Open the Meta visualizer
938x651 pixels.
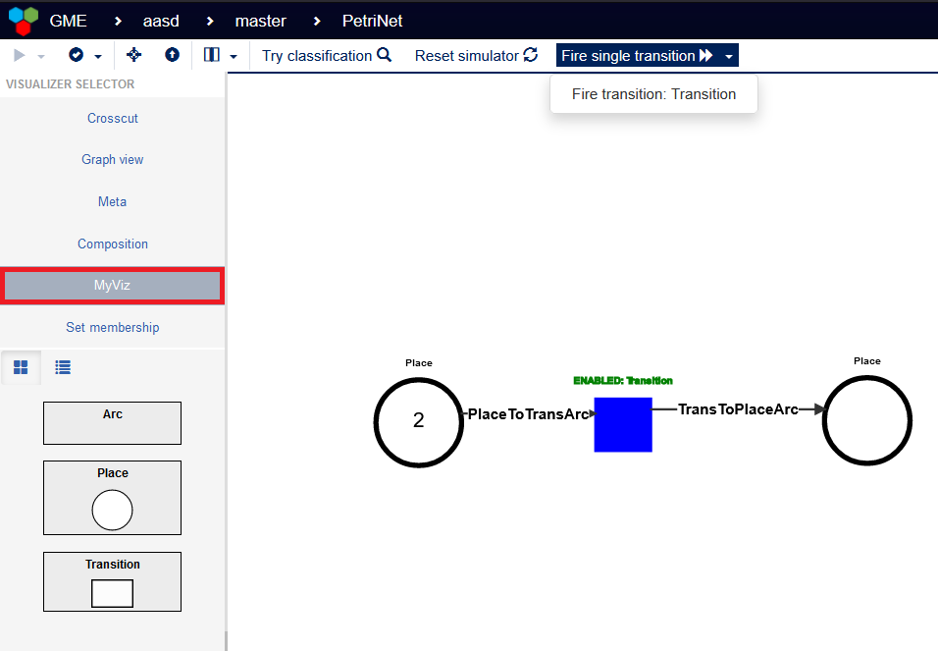112,201
